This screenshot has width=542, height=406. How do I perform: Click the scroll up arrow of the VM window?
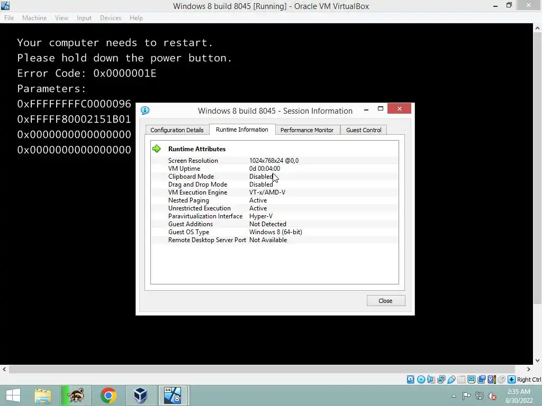click(537, 29)
